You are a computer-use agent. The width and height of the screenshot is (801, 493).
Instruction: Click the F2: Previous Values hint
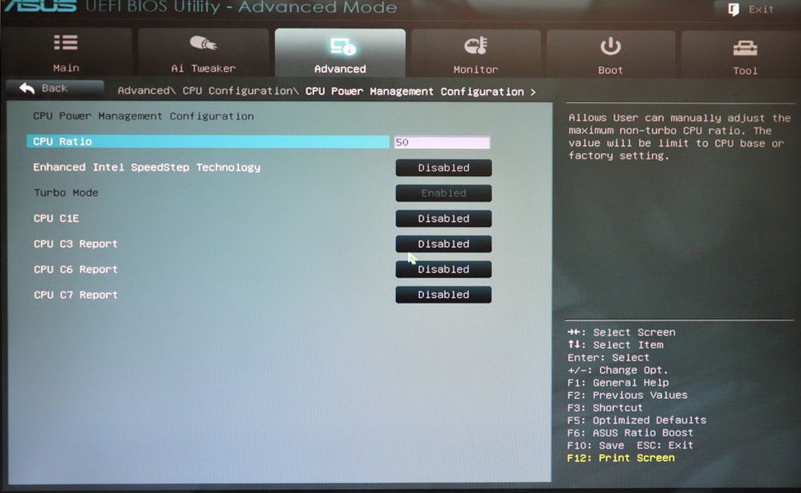point(627,395)
